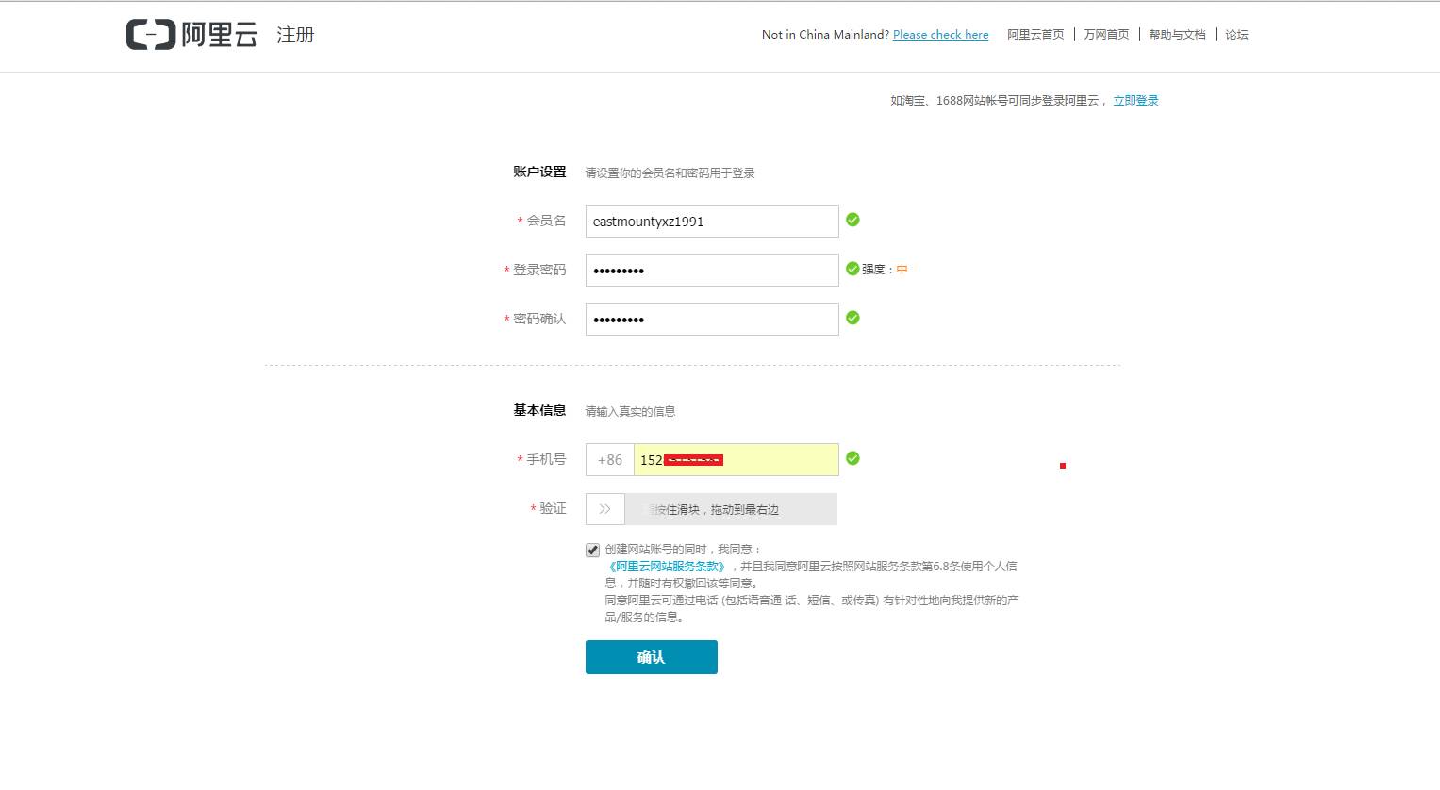Viewport: 1440px width, 790px height.
Task: Click the 确认 confirm button
Action: pyautogui.click(x=652, y=657)
